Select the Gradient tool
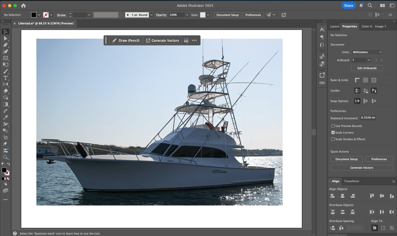 tap(5, 104)
